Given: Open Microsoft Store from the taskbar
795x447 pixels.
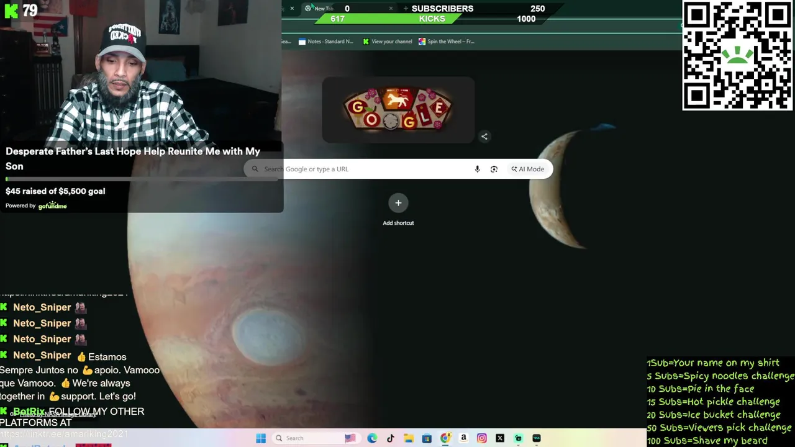Looking at the screenshot, I should pos(427,438).
